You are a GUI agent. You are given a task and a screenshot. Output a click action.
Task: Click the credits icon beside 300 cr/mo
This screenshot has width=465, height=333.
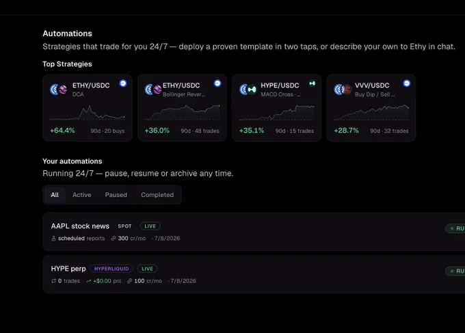[114, 239]
